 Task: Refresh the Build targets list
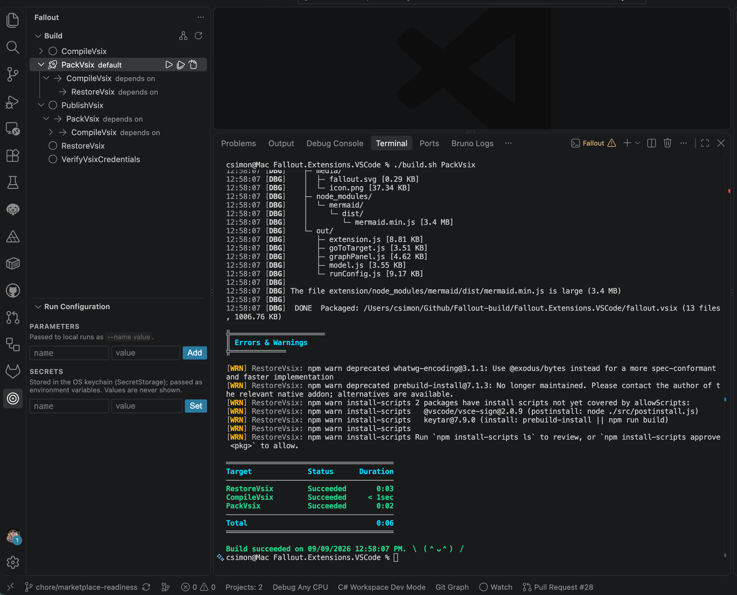198,36
